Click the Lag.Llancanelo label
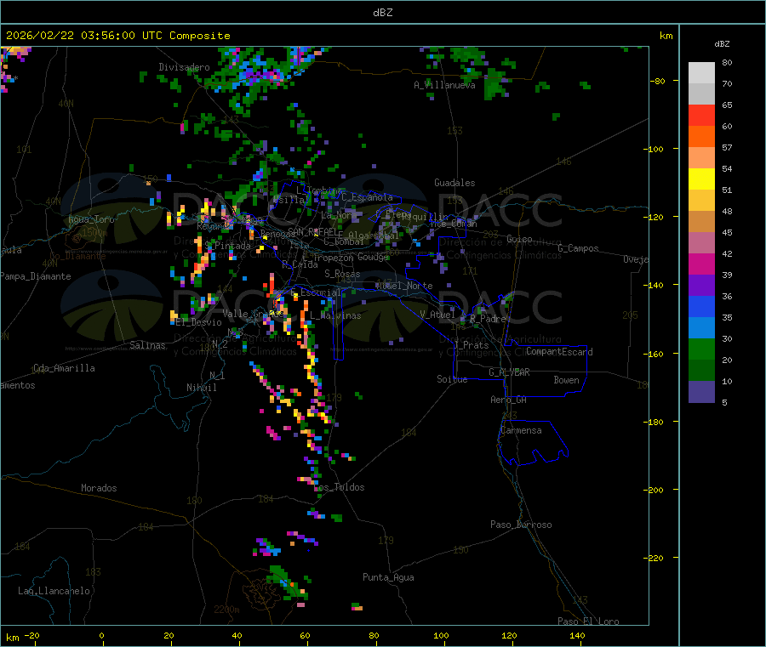Image resolution: width=766 pixels, height=647 pixels. pos(54,591)
